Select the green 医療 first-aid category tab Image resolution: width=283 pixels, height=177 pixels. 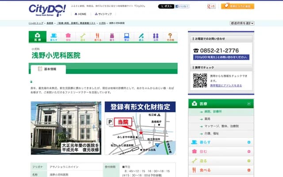[x=38, y=37]
